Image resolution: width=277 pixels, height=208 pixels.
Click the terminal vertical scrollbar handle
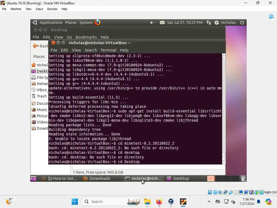[x=224, y=156]
